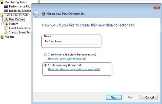The height and width of the screenshot is (104, 162).
Task: Select the System tree item
Action: tap(13, 24)
